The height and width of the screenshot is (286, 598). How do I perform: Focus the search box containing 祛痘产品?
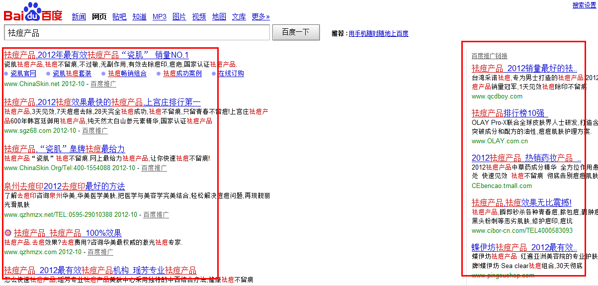[137, 33]
